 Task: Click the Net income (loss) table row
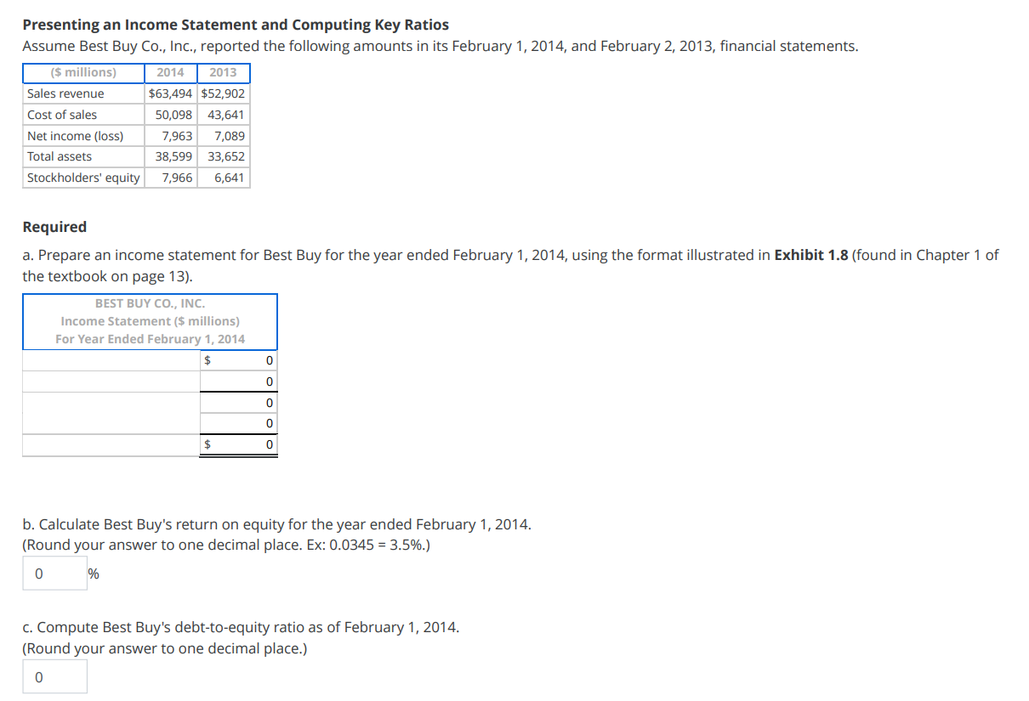click(82, 135)
